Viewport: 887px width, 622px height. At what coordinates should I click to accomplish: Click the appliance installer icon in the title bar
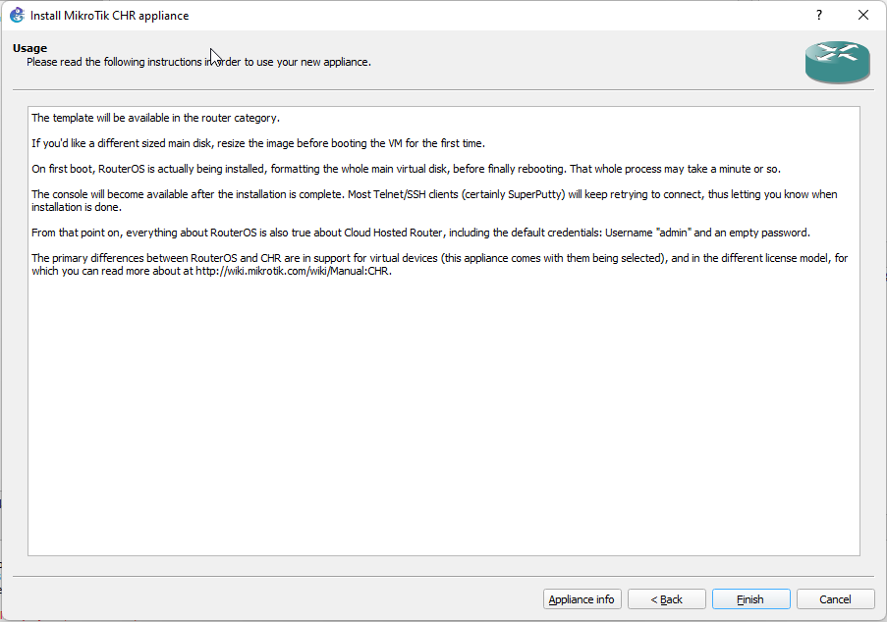(x=18, y=15)
